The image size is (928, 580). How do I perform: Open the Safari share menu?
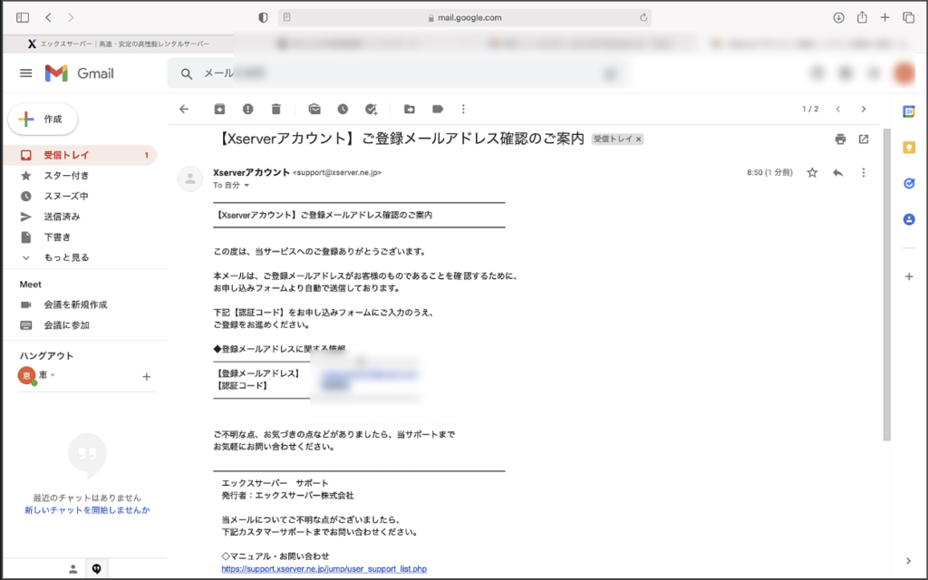pyautogui.click(x=862, y=17)
